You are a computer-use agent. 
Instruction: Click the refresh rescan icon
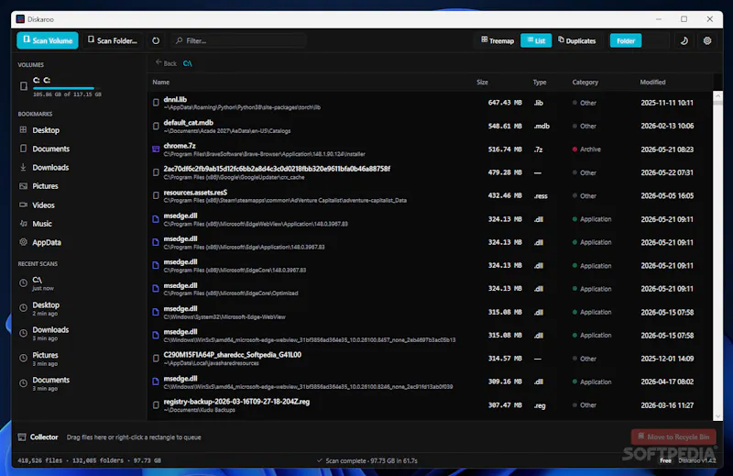[156, 40]
